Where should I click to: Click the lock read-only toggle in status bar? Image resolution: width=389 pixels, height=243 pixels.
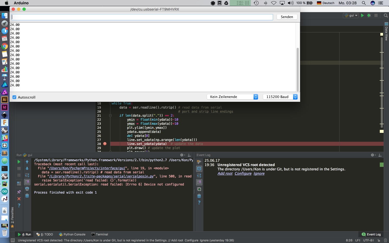tap(379, 240)
